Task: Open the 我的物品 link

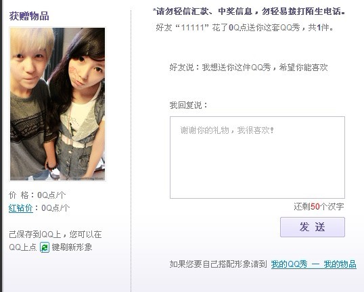Action: (340, 264)
